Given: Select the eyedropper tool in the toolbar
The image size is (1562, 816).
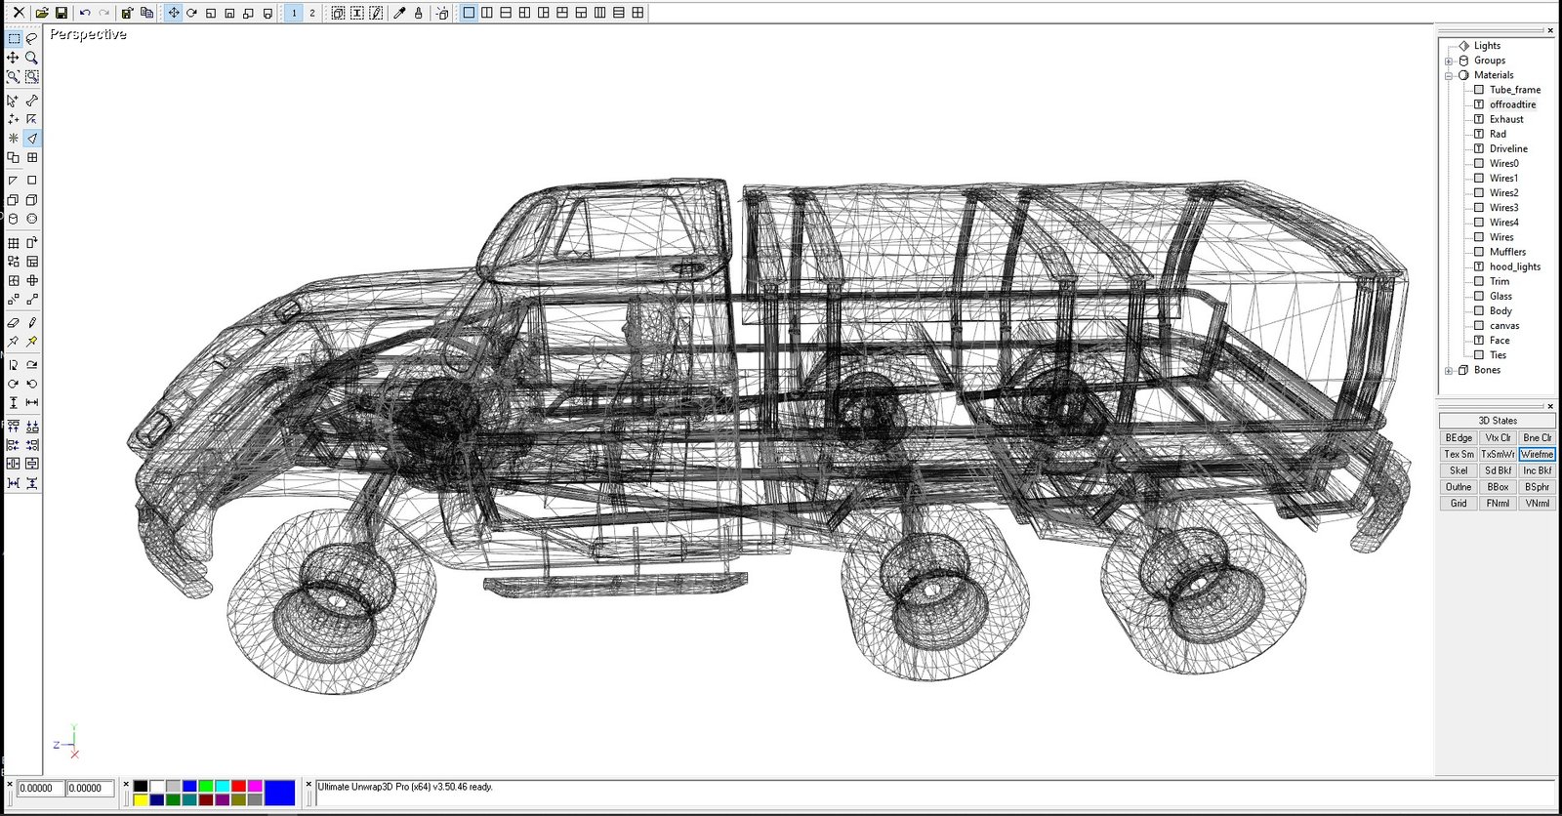Looking at the screenshot, I should click(x=399, y=13).
